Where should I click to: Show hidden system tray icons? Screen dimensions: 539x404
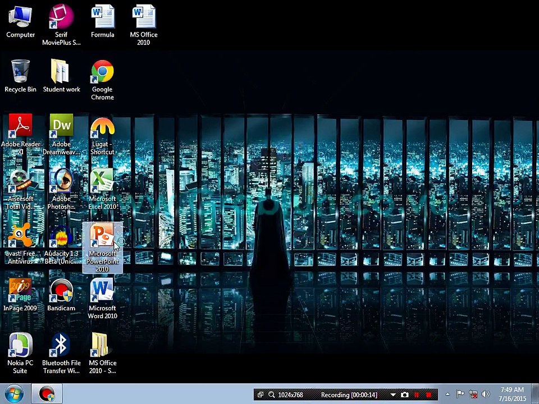coord(447,394)
